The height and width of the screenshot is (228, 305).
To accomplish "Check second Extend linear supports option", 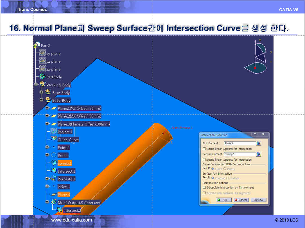I will (204, 160).
